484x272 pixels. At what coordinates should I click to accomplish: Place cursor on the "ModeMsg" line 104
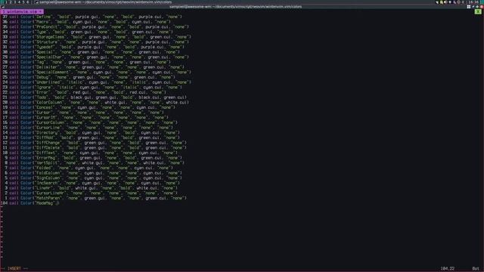click(x=34, y=203)
